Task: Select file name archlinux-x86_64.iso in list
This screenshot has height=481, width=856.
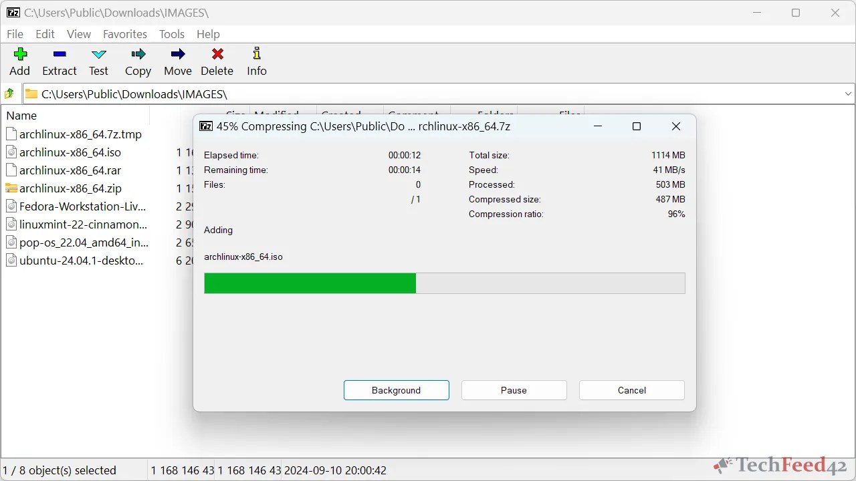Action: point(70,152)
